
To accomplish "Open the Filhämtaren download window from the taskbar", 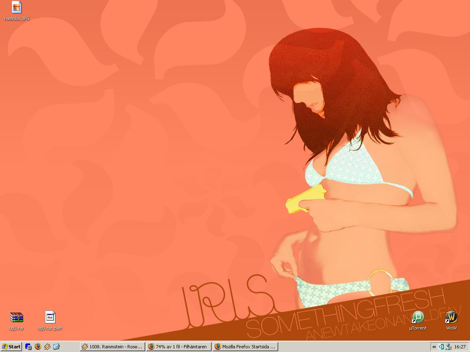I will [179, 347].
